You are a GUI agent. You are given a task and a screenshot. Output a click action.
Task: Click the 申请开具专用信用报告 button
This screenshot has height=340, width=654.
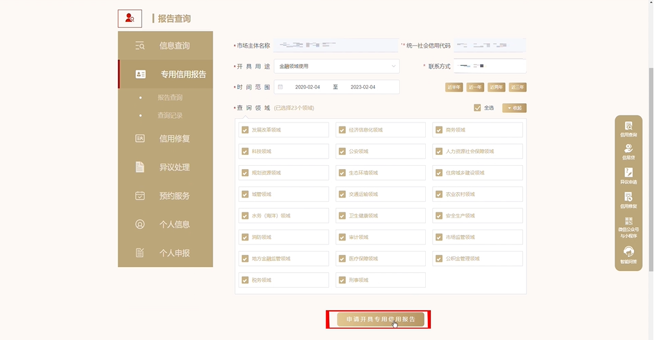pos(381,319)
